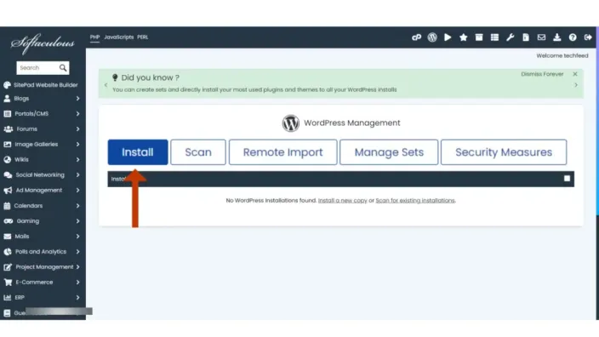This screenshot has width=599, height=337.
Task: Tick the select-all installations checkbox
Action: tap(567, 179)
